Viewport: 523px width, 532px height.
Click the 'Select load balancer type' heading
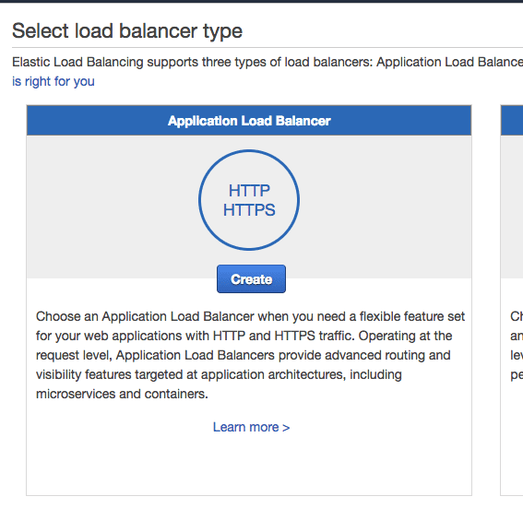(x=127, y=30)
